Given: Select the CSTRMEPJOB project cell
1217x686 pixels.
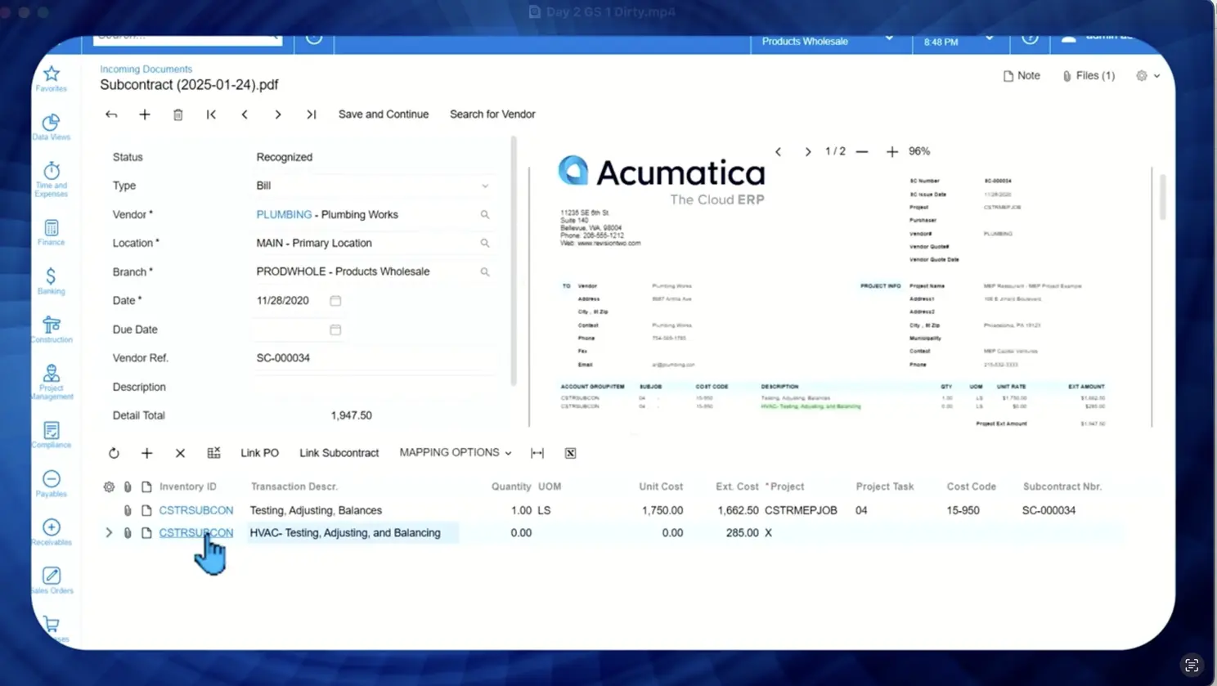Looking at the screenshot, I should coord(801,510).
